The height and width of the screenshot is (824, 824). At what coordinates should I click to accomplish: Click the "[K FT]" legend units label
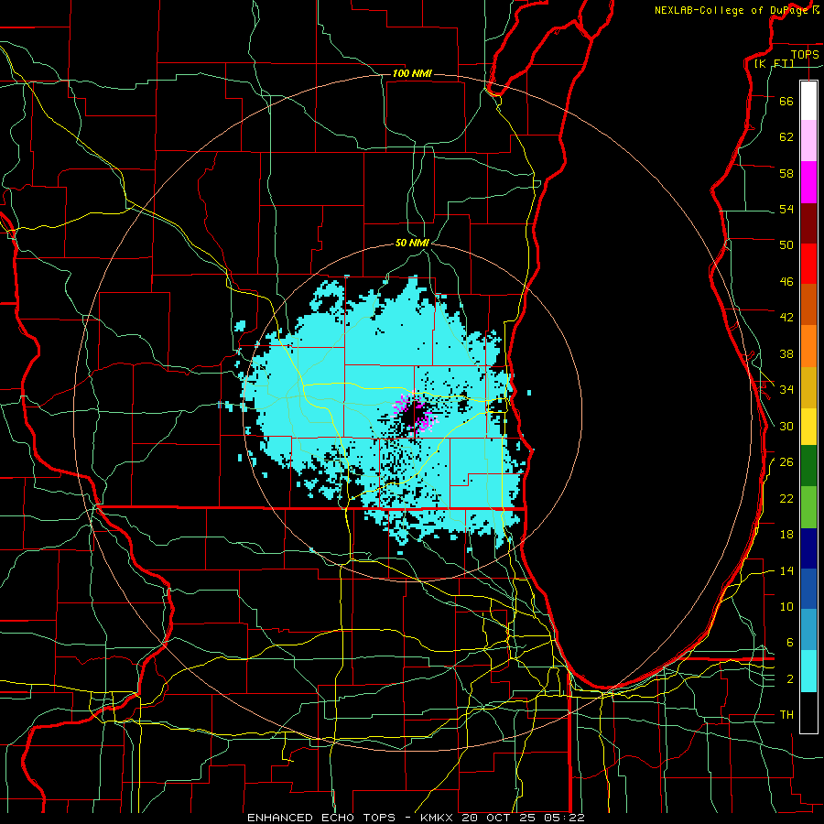[x=774, y=63]
